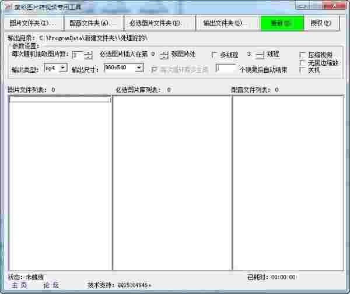Select the first row in 图片文件列表
This screenshot has height=294, width=350.
coord(60,100)
